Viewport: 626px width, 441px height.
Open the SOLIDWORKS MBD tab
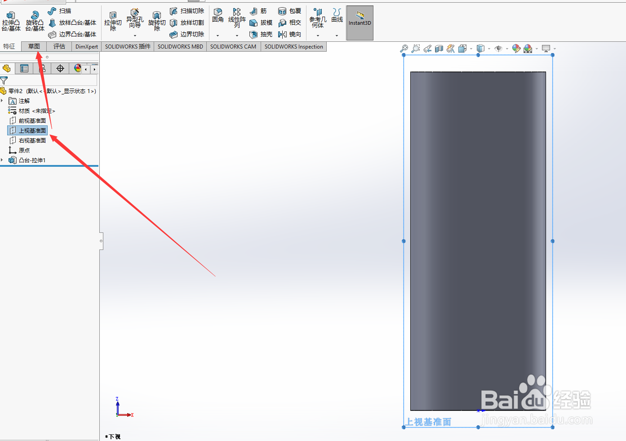coord(180,46)
